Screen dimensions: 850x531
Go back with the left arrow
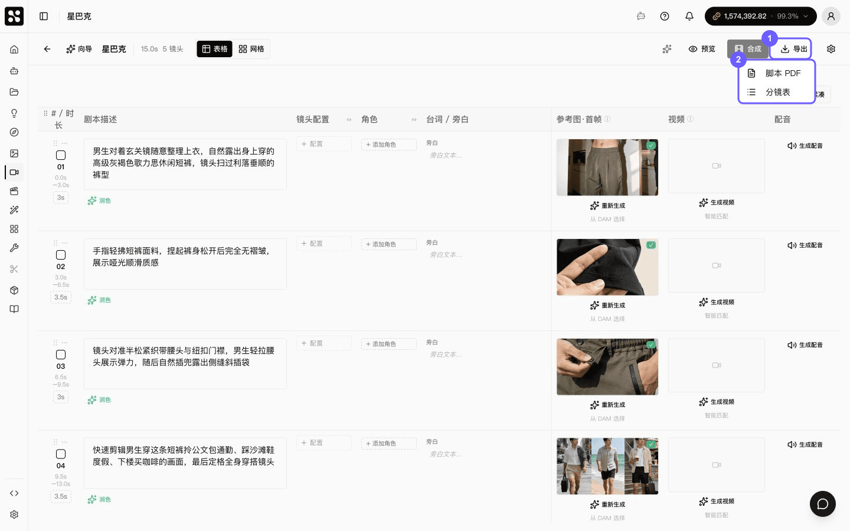(47, 49)
